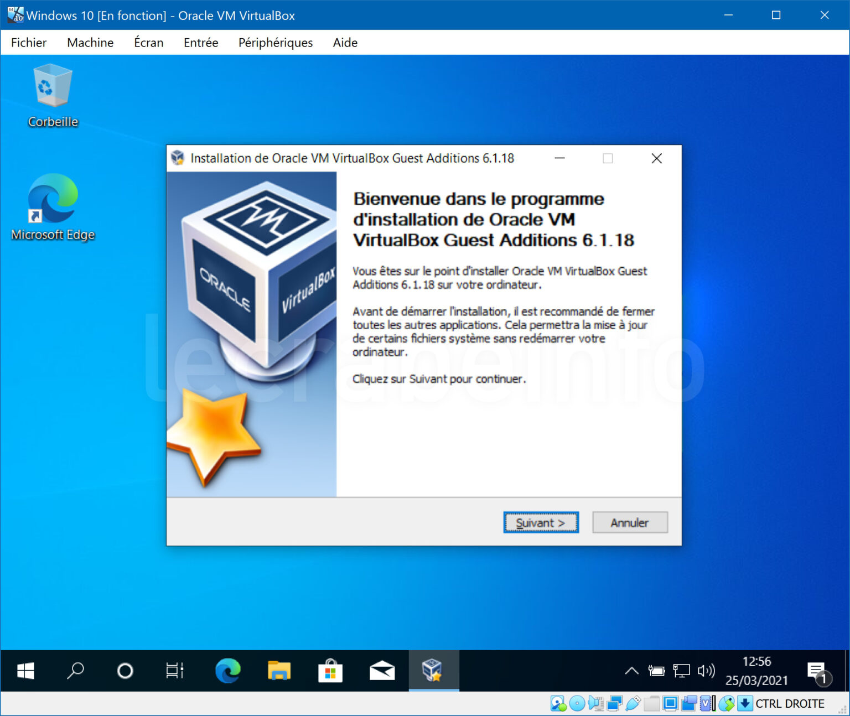This screenshot has width=850, height=716.
Task: Open the Windows Start menu
Action: coord(27,671)
